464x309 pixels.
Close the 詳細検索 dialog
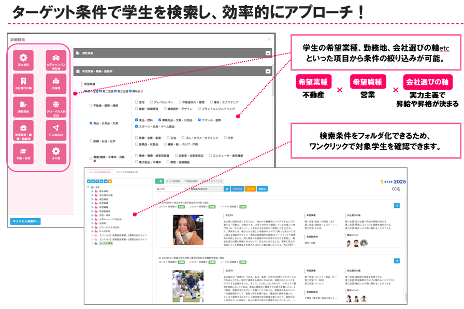point(269,39)
